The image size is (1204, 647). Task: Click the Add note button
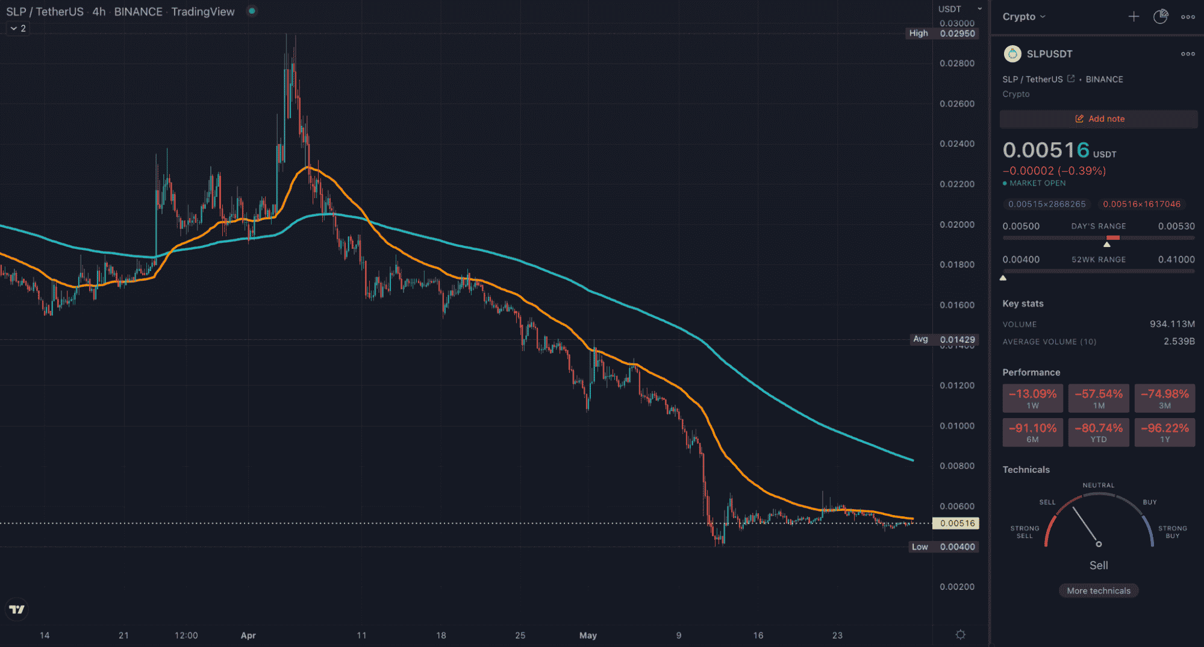(1099, 119)
